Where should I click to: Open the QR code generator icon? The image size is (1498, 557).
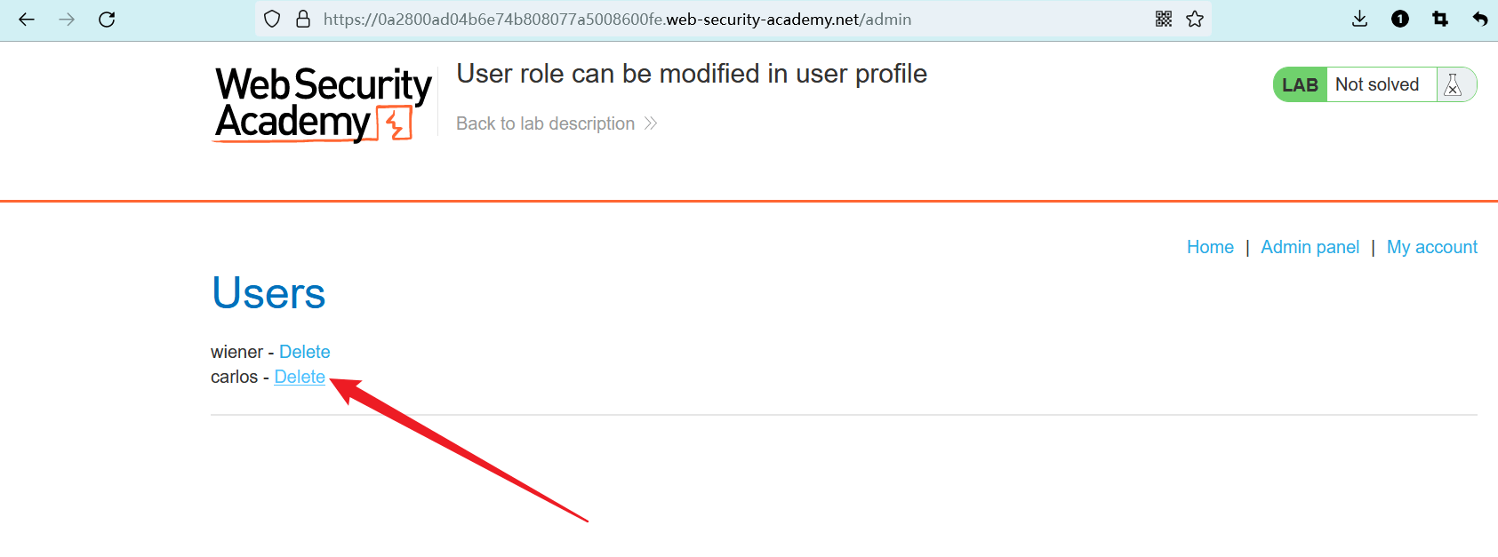1164,20
